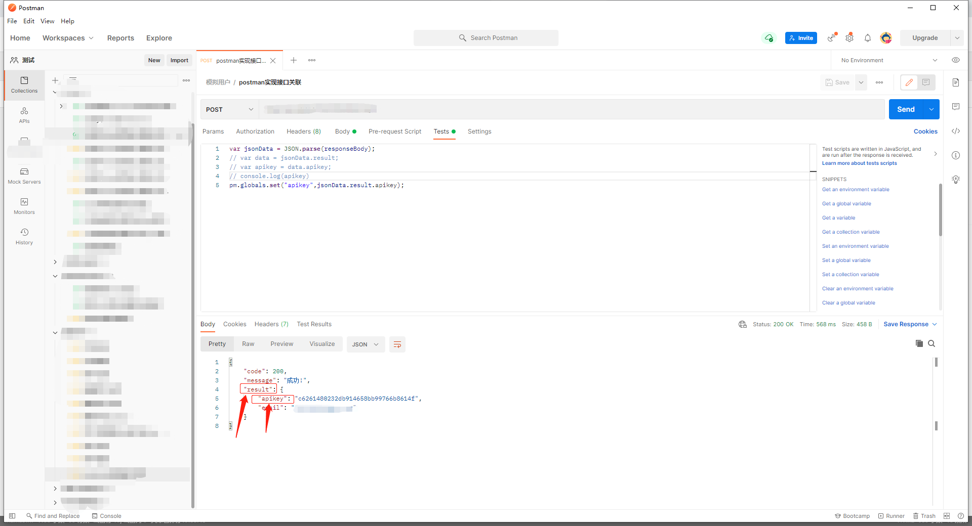Open two-pane layout icon in status bar
This screenshot has height=526, width=972.
click(947, 516)
